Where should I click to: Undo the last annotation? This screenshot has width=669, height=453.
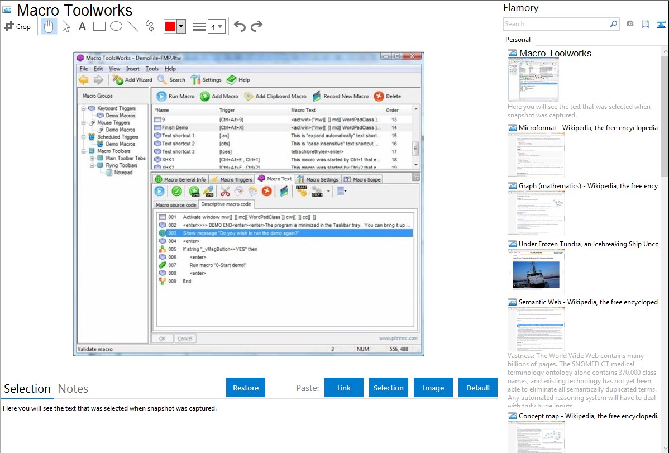240,26
